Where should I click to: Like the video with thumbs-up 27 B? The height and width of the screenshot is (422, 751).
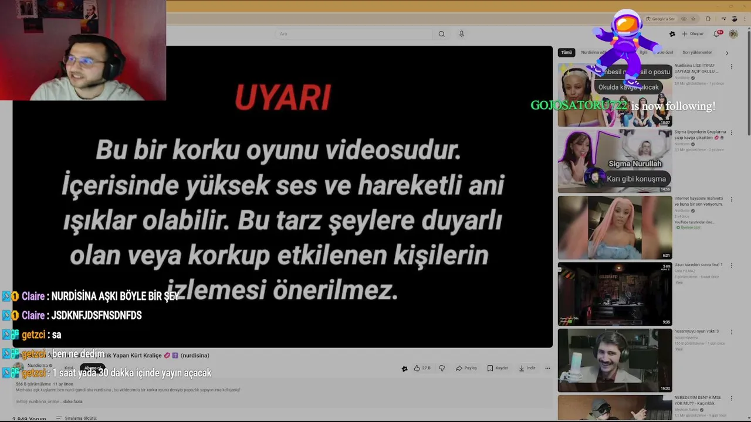click(x=421, y=368)
